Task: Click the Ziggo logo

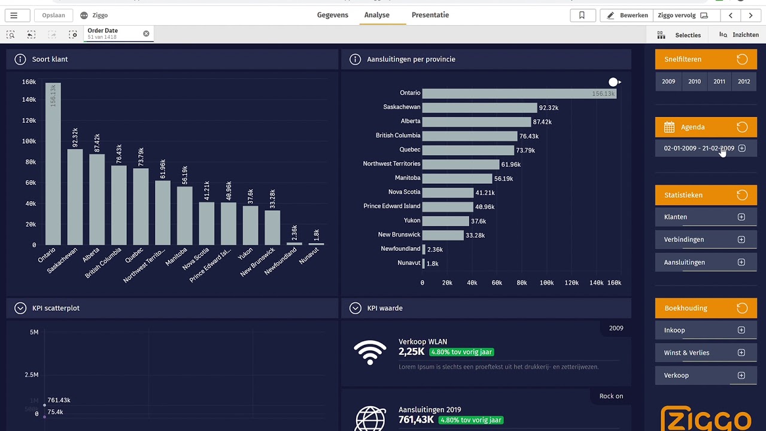Action: point(706,418)
